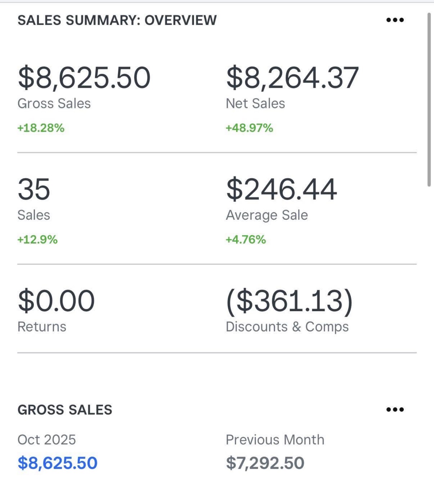Open Gross Sales section three-dot menu

(395, 410)
